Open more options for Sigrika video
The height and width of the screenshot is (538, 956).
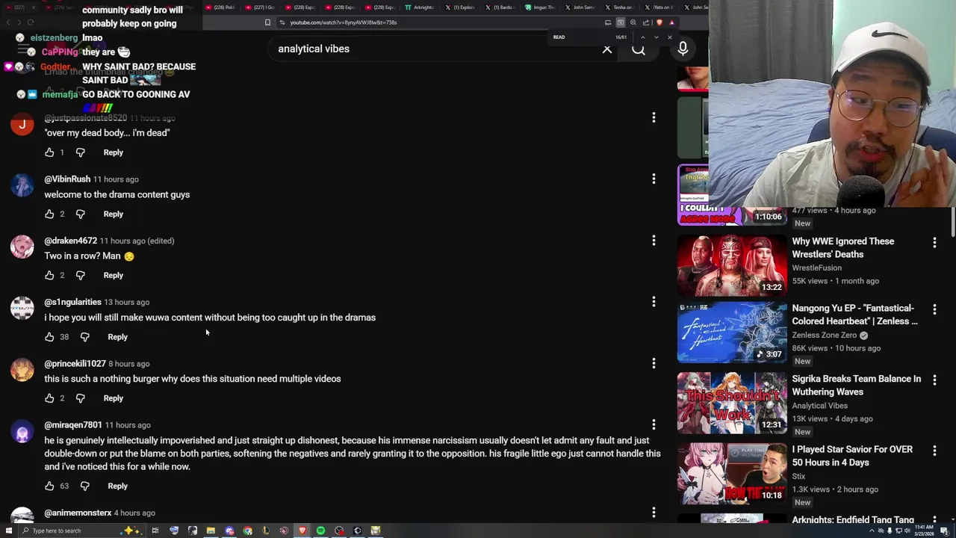934,380
